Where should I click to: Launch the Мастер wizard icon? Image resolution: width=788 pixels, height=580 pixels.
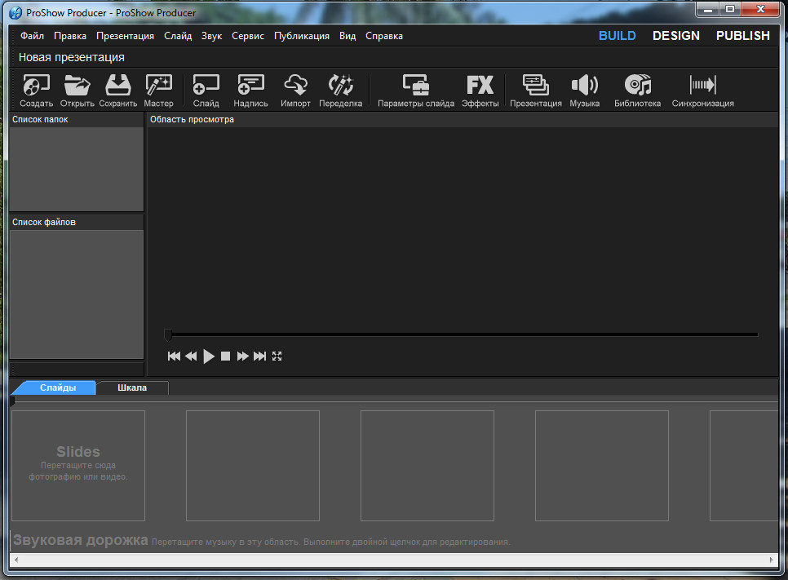pyautogui.click(x=158, y=86)
